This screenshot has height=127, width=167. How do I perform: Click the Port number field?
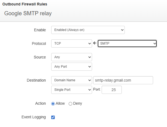point(112,90)
